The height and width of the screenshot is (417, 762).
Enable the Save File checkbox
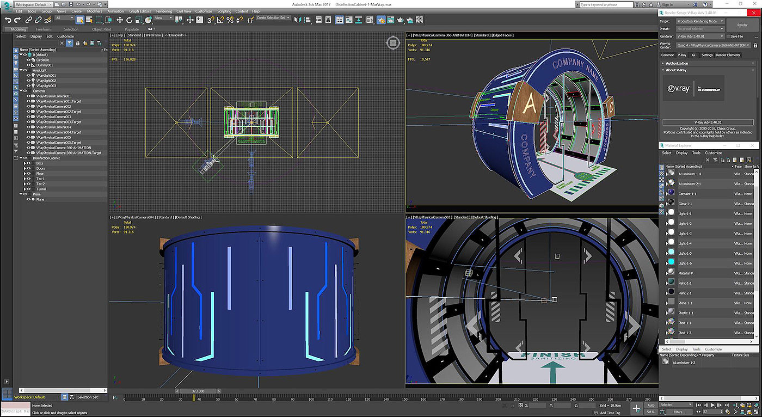point(728,36)
